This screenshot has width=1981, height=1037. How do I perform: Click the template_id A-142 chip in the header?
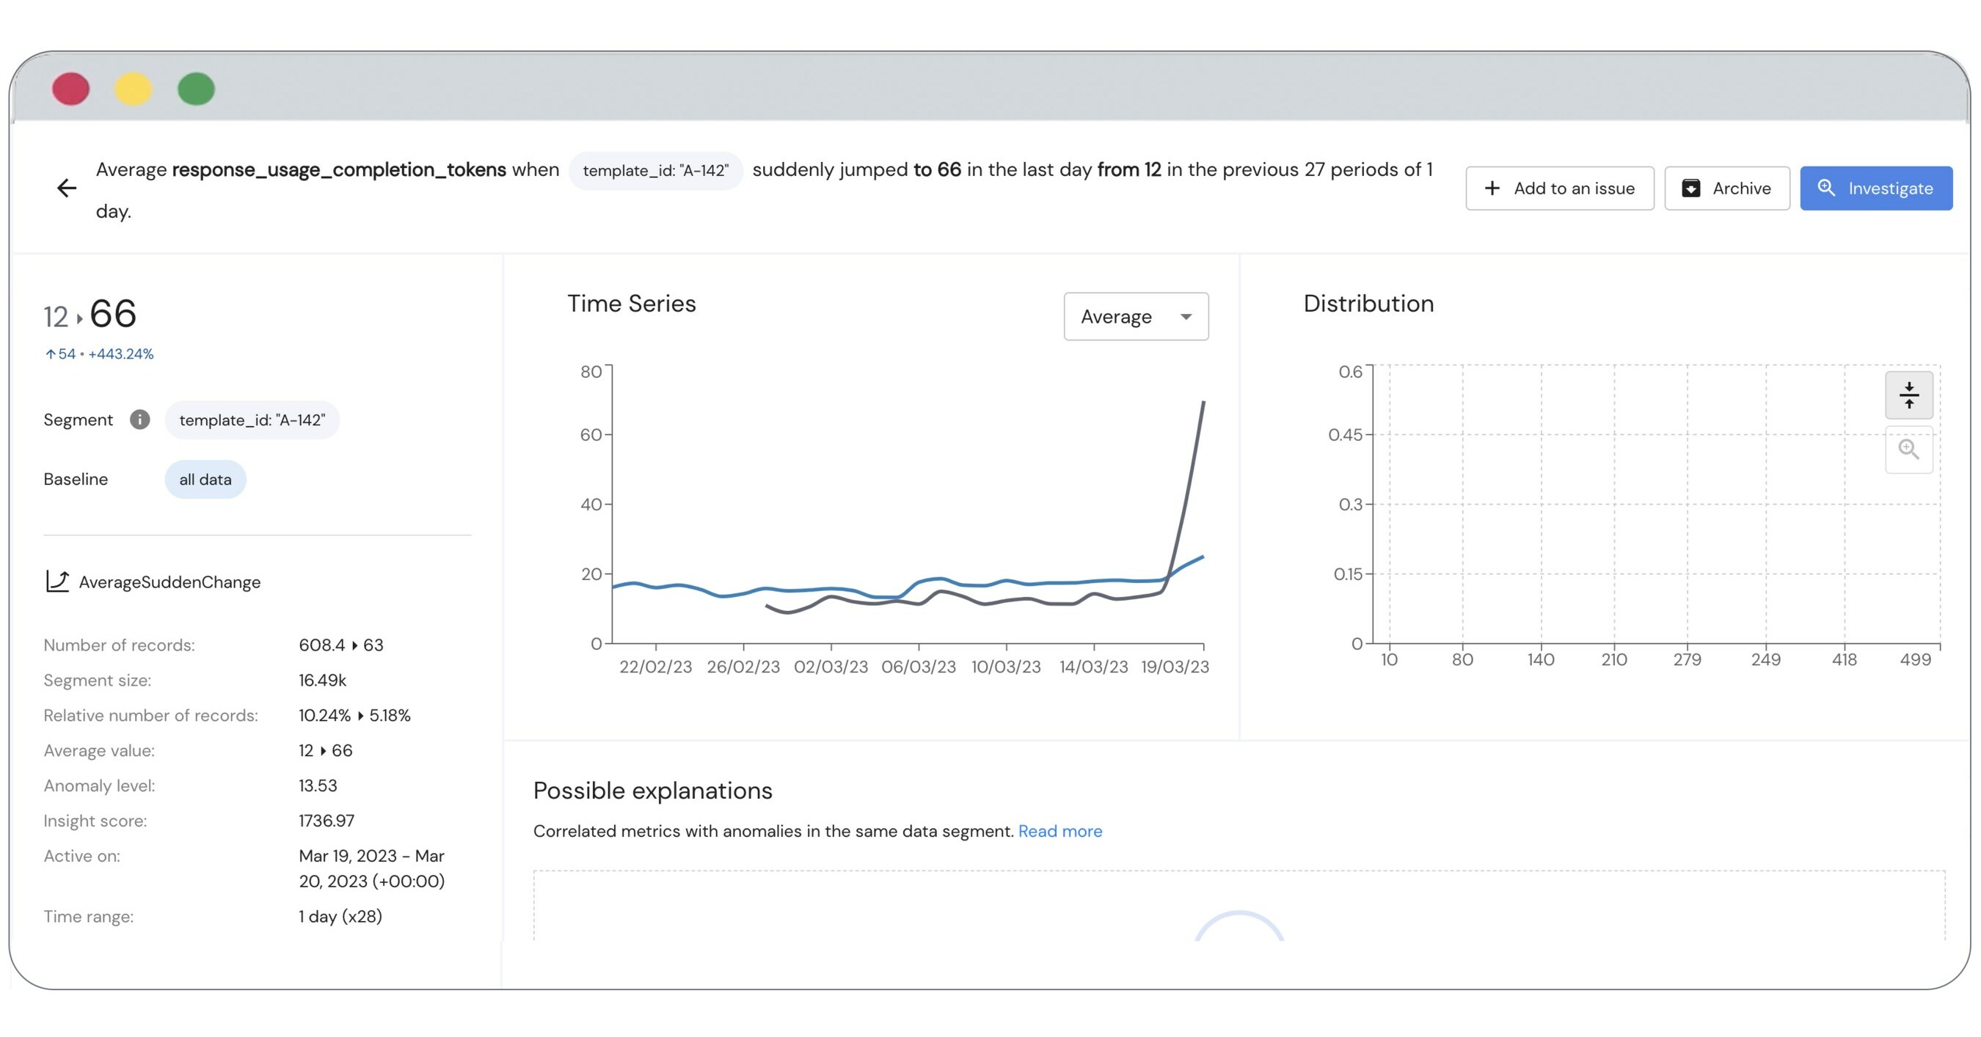pos(656,171)
